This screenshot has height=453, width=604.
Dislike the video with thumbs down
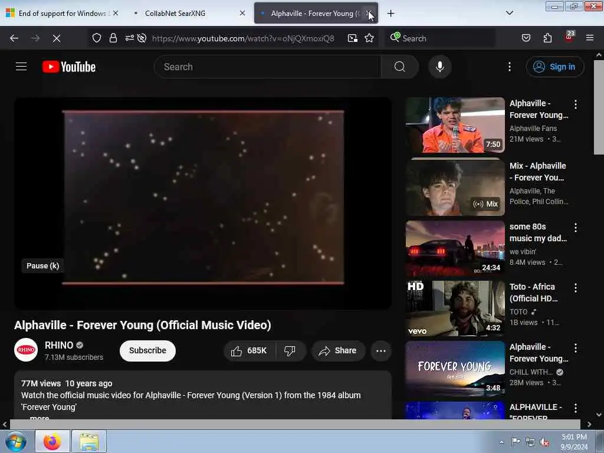290,350
